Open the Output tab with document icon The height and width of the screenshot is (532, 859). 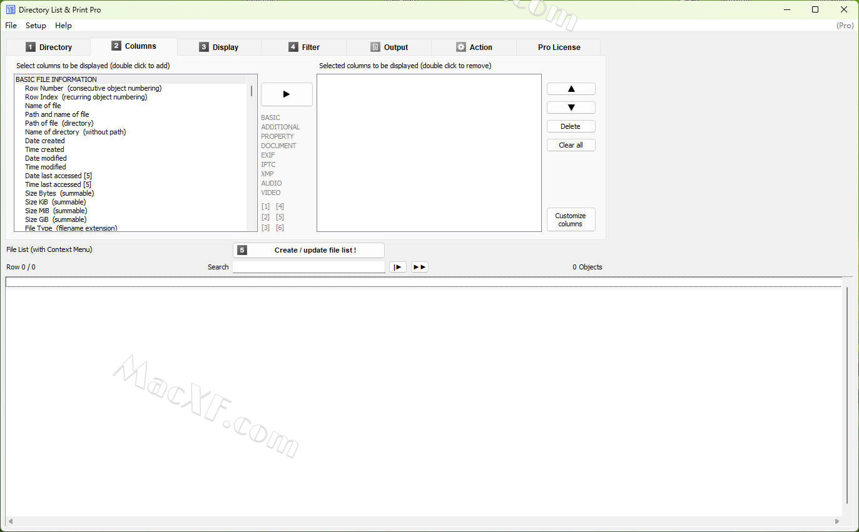(x=389, y=47)
